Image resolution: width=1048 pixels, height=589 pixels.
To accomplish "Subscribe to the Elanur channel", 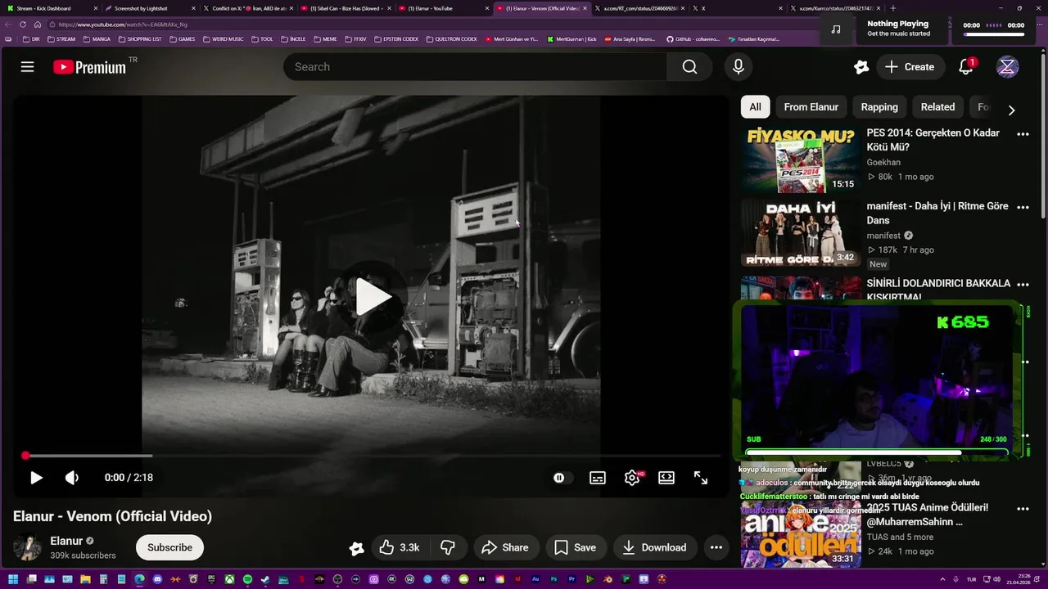I will click(x=169, y=548).
